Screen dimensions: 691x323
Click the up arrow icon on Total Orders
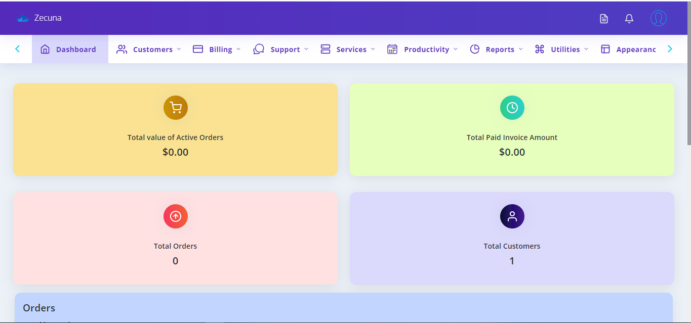175,216
